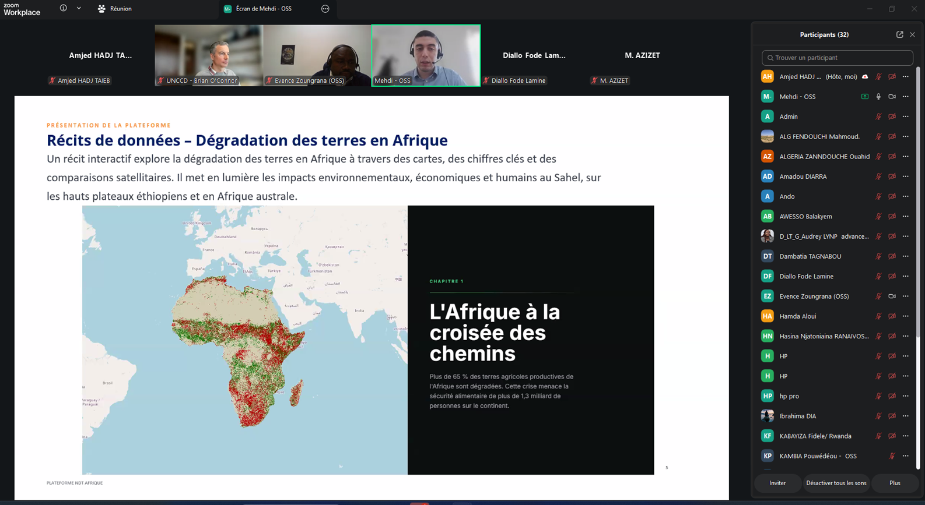Click screen share icon on Mehdi - OSS row
Screen dimensions: 925x505
pos(865,97)
